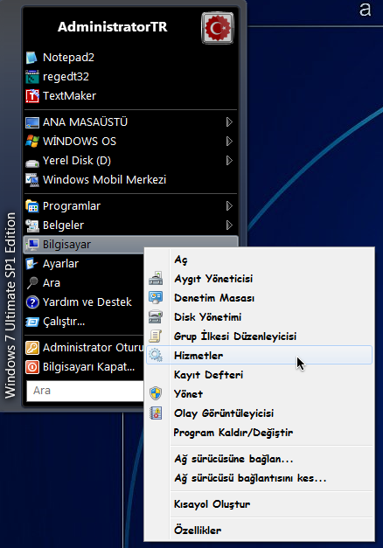Expand the ANA MASAÜSTÜ submenu arrow

pos(229,122)
